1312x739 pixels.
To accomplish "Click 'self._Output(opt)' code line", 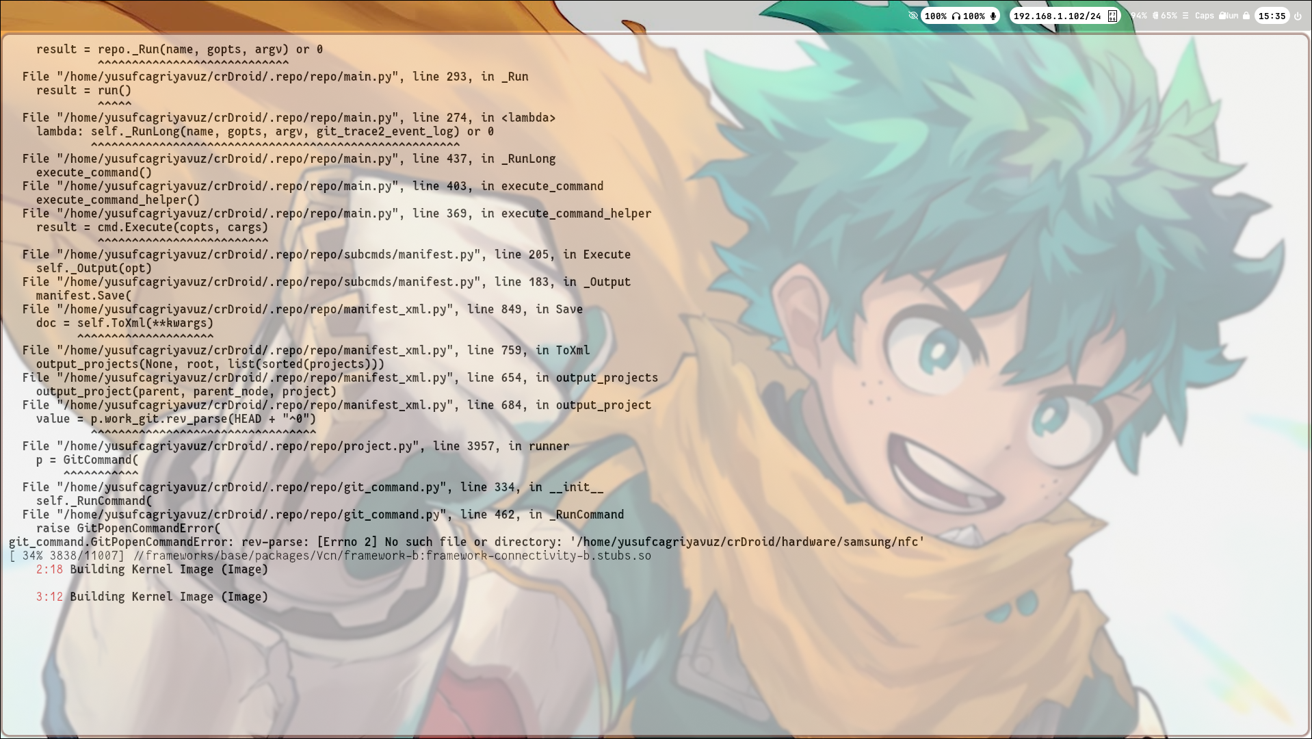I will pyautogui.click(x=94, y=268).
